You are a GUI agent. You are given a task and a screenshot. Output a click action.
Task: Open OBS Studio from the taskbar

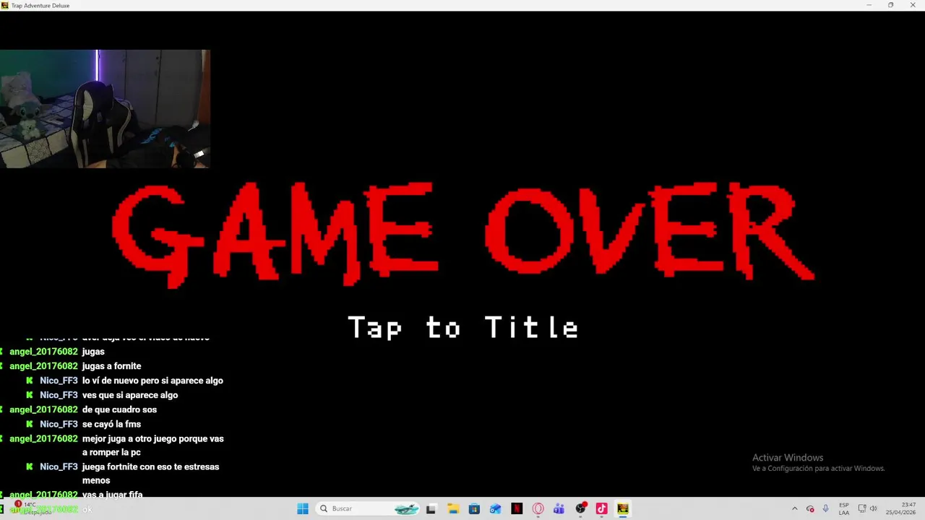tap(580, 508)
